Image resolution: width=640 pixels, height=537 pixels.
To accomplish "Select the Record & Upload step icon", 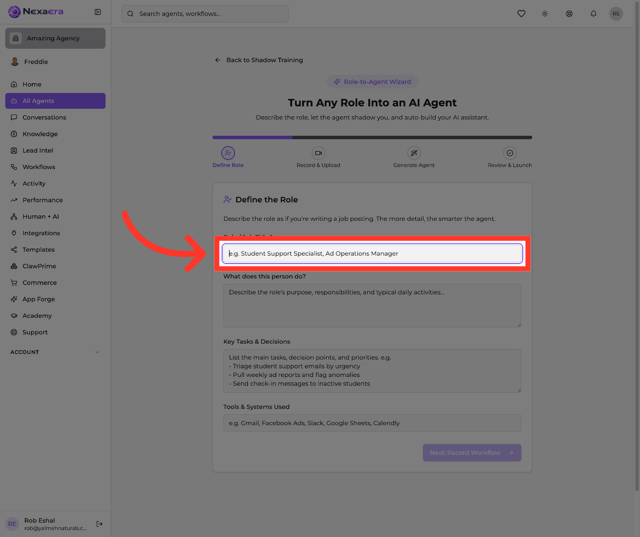I will [319, 153].
